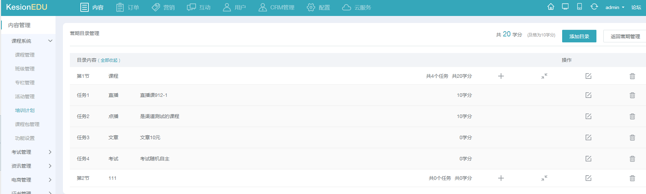
Task: Delete section 第2节 named 111
Action: [x=632, y=178]
